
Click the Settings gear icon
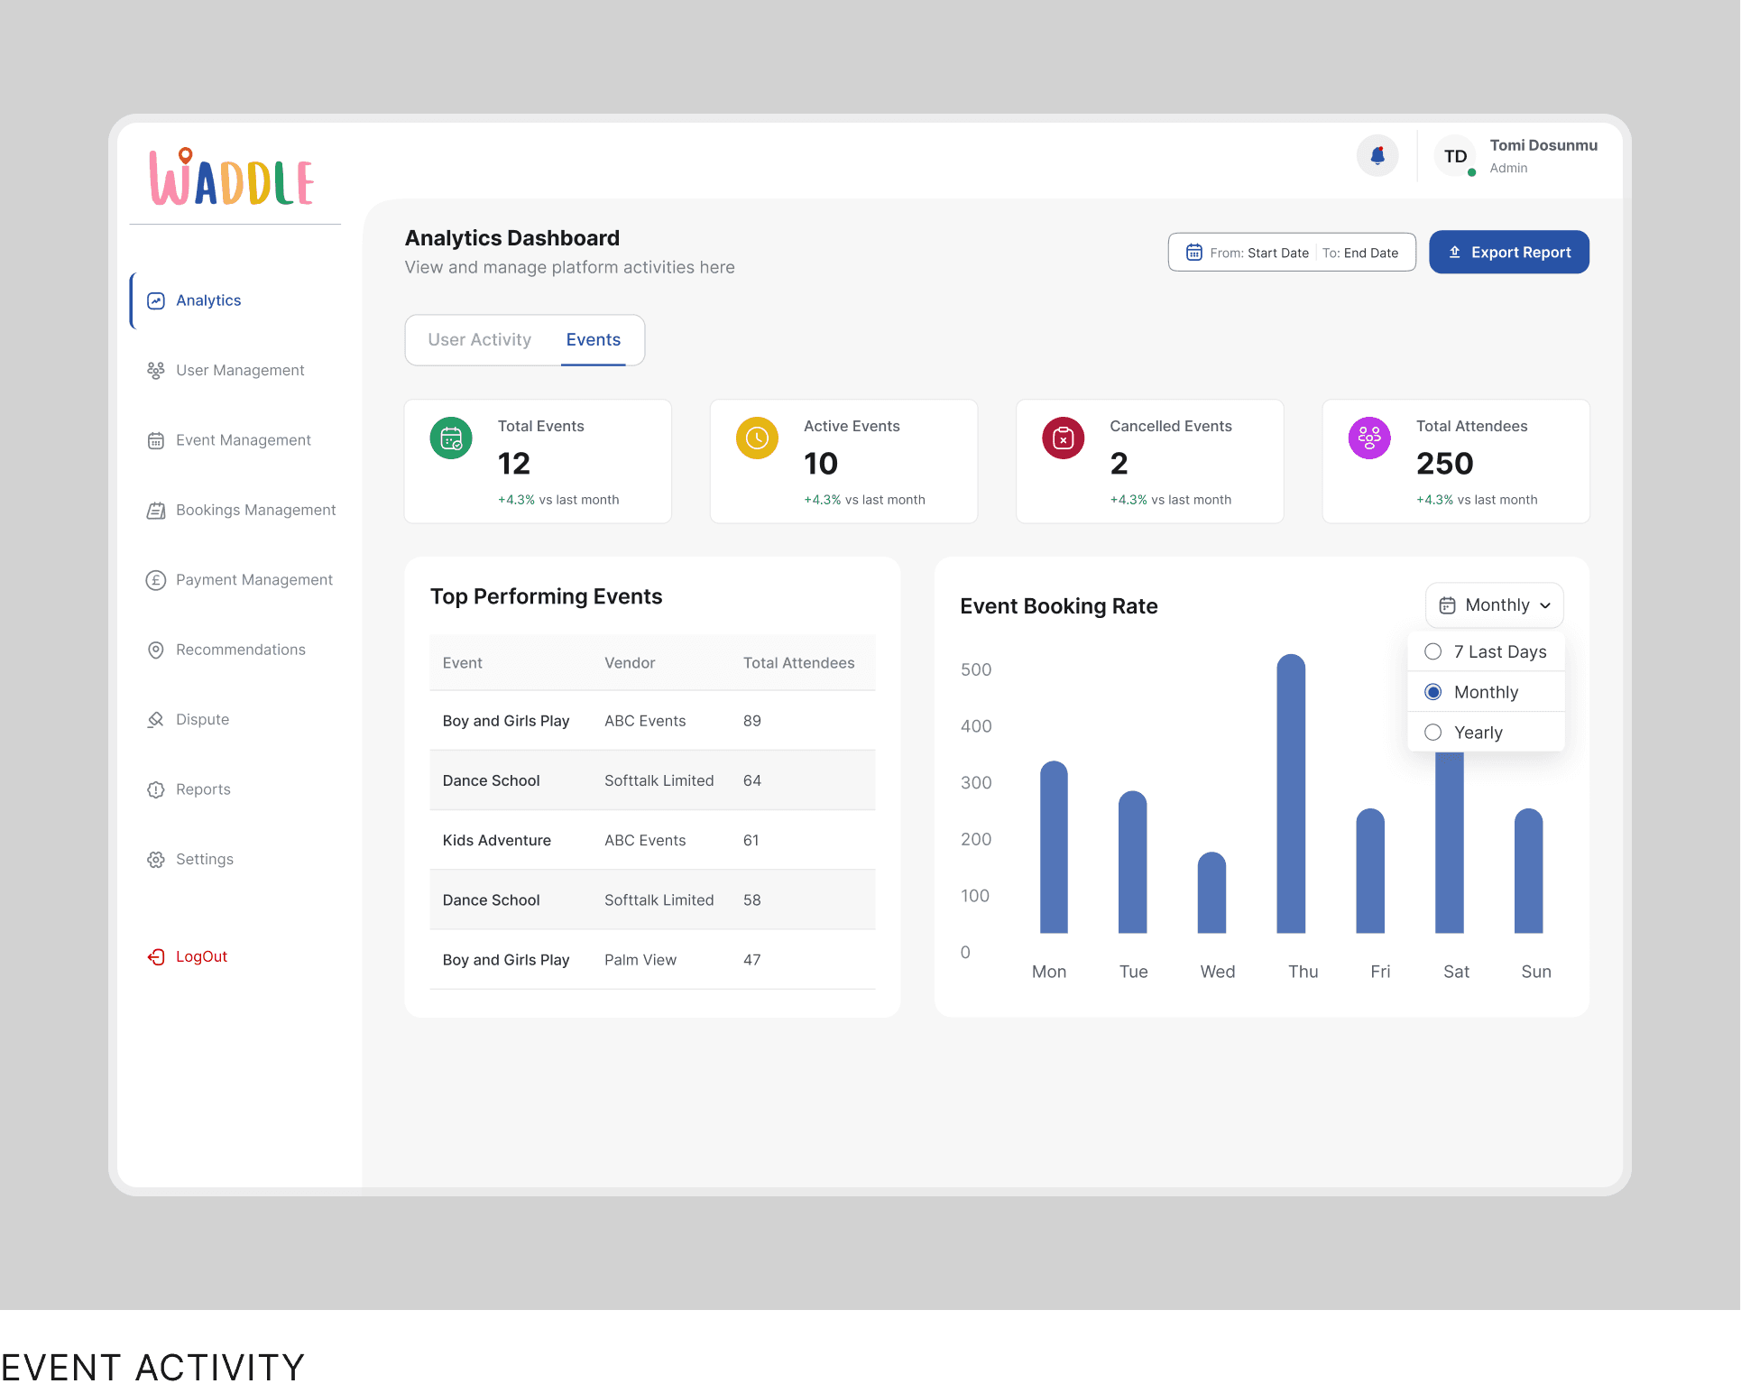156,860
